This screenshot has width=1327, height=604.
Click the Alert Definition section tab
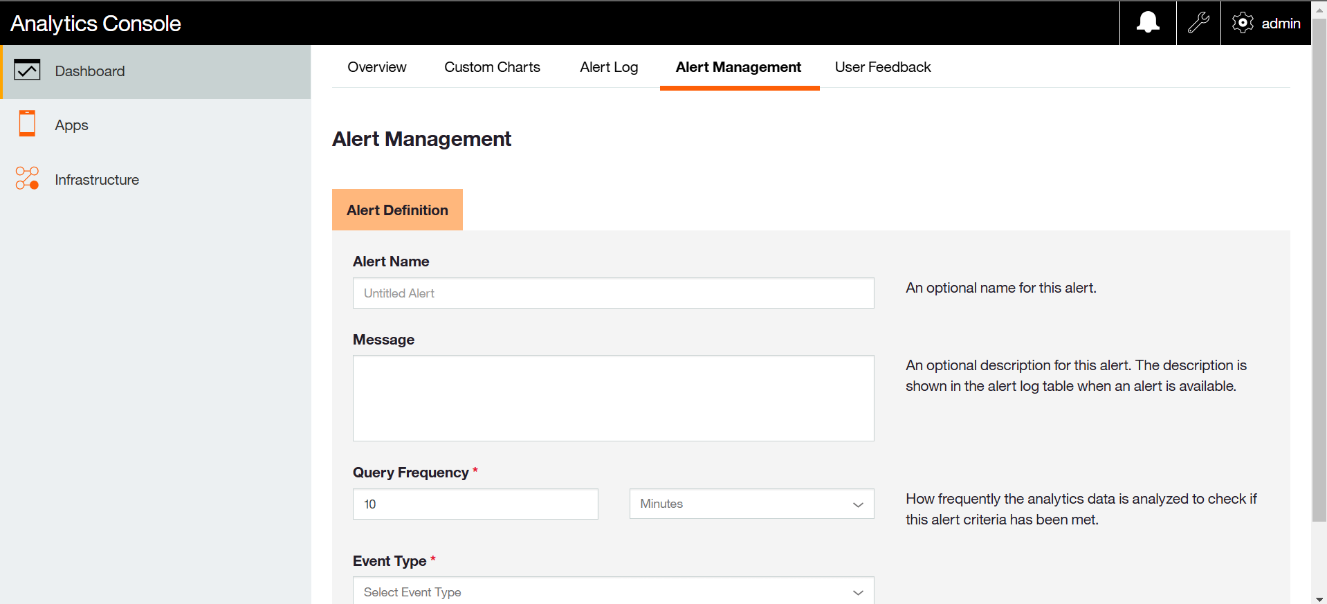click(x=397, y=210)
